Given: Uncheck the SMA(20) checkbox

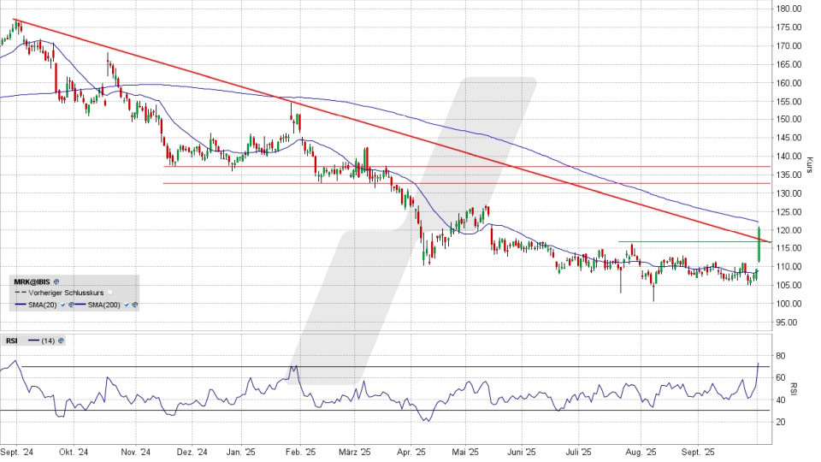Looking at the screenshot, I should pos(62,305).
